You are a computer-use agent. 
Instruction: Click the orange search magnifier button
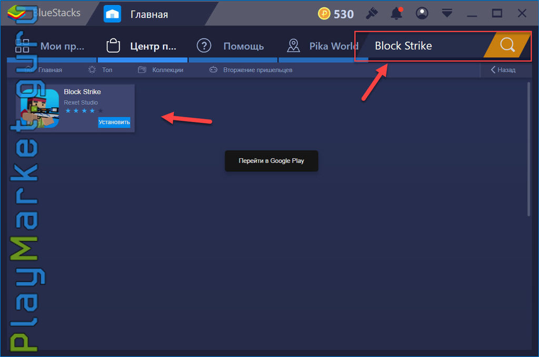click(x=507, y=45)
